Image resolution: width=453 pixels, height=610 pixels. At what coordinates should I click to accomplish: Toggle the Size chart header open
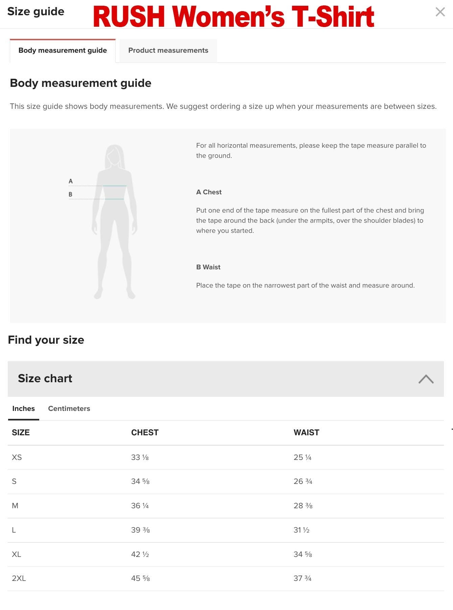coord(45,378)
